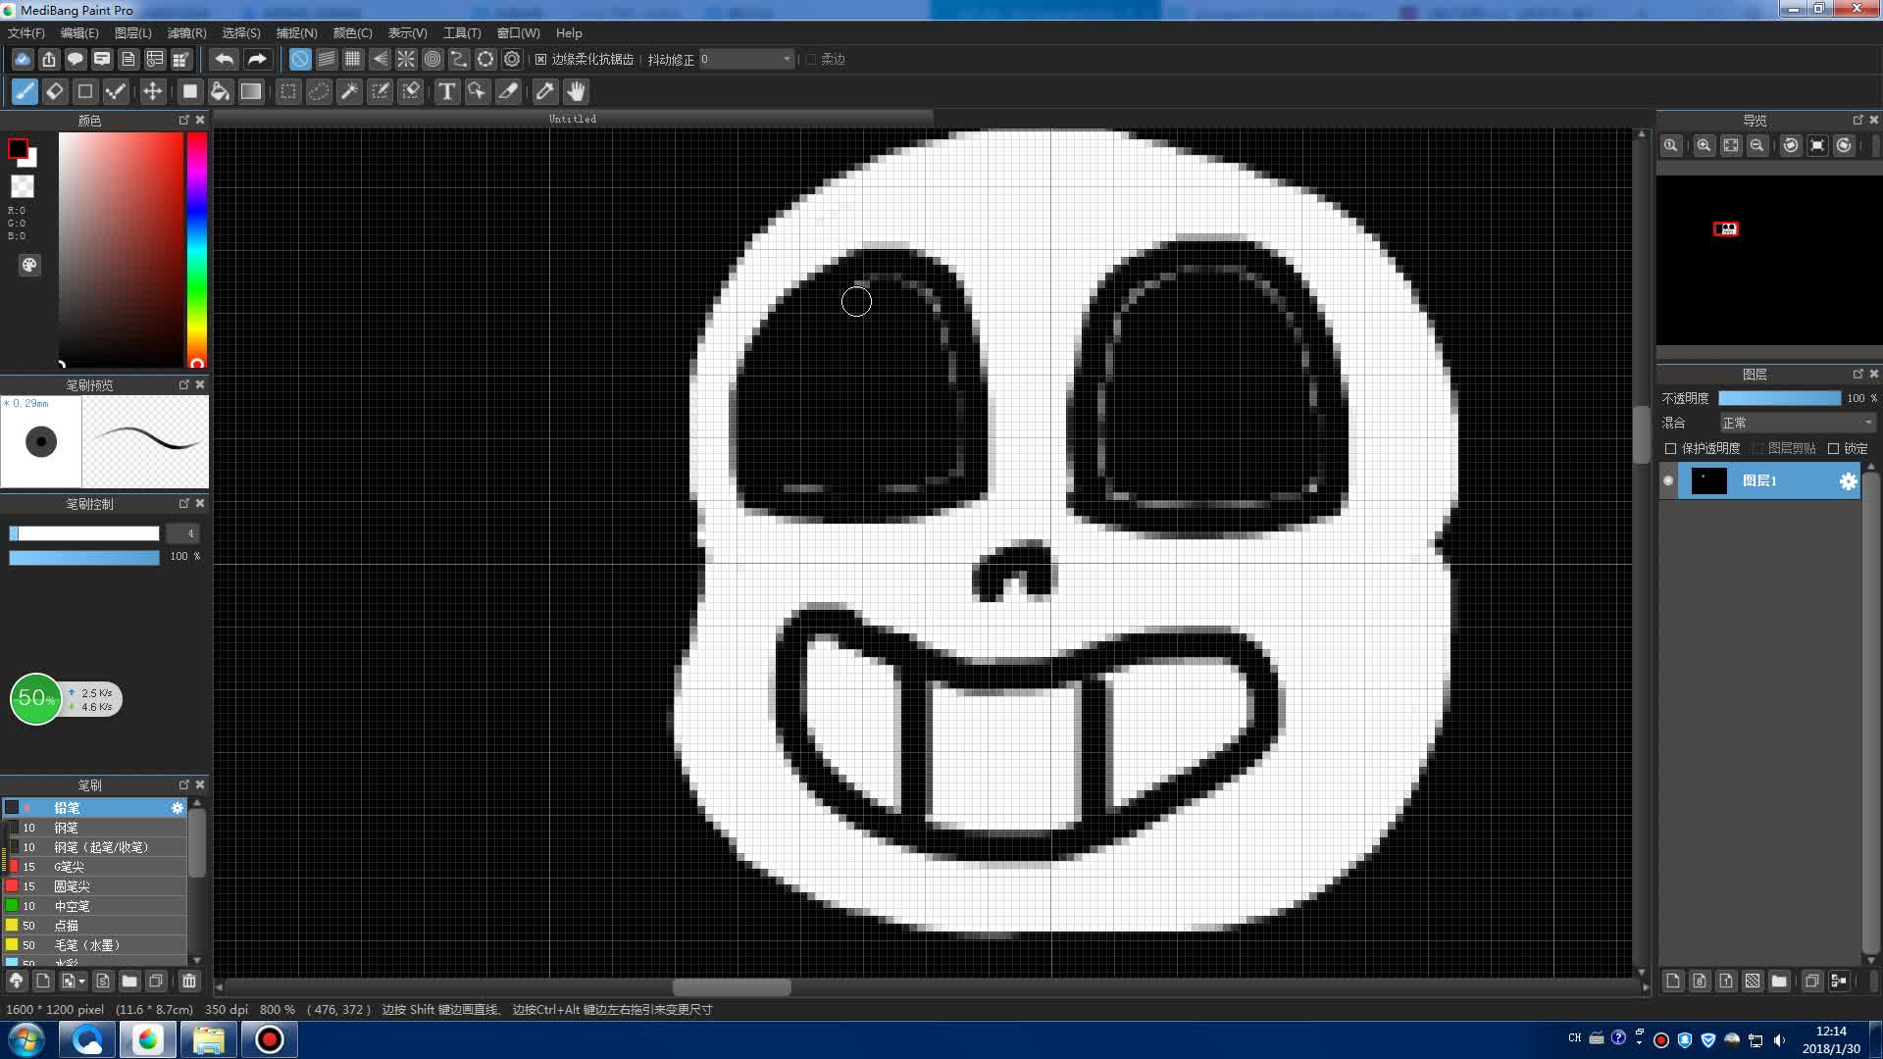Select the Magic Wand tool
Screen dimensions: 1883x1059
(x=349, y=91)
